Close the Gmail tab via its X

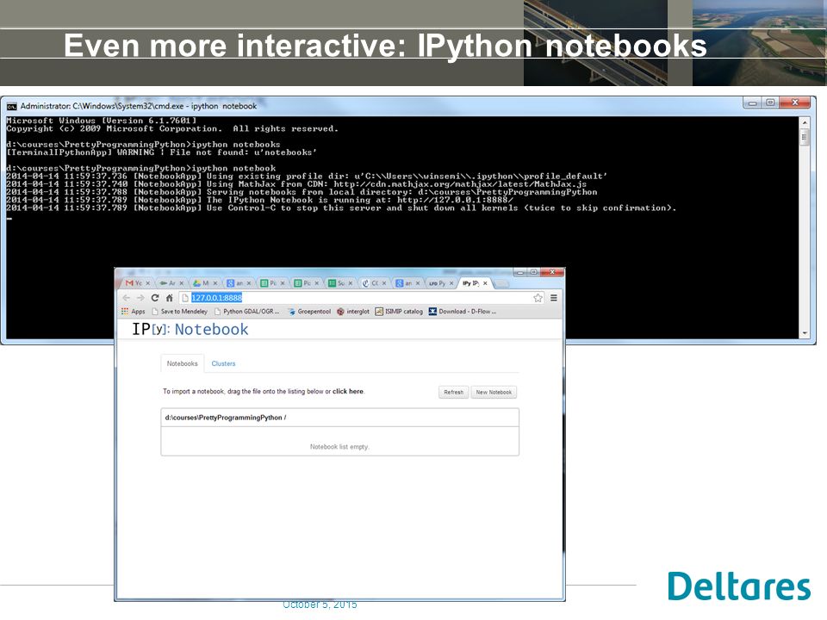tap(147, 283)
